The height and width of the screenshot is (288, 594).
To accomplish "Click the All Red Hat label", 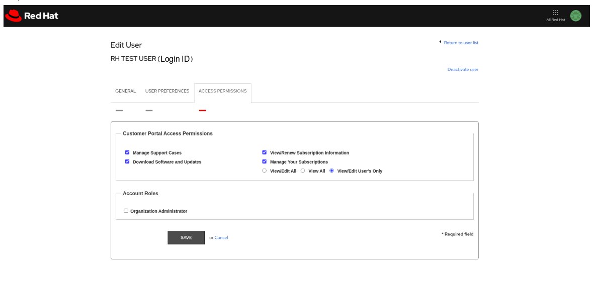I will click(x=555, y=20).
